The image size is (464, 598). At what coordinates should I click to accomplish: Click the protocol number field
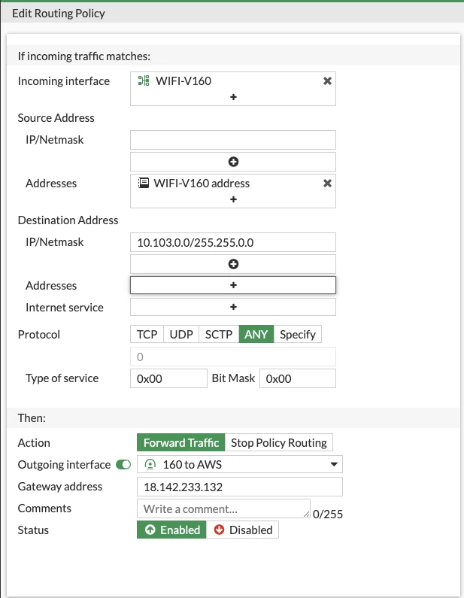(x=233, y=357)
